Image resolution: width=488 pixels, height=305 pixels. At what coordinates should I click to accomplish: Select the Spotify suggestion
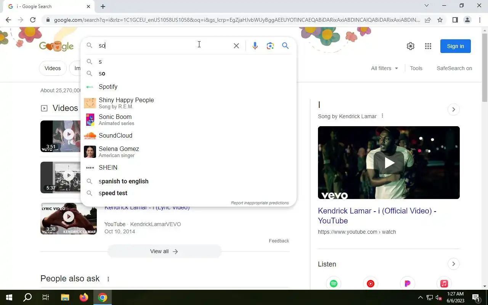pos(188,87)
